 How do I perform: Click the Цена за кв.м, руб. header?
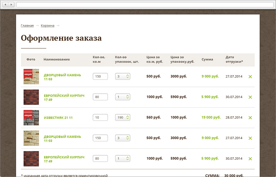pos(155,59)
